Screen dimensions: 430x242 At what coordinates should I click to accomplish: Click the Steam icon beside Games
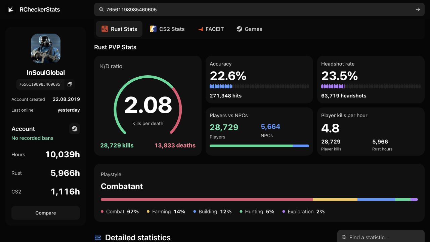tap(239, 29)
